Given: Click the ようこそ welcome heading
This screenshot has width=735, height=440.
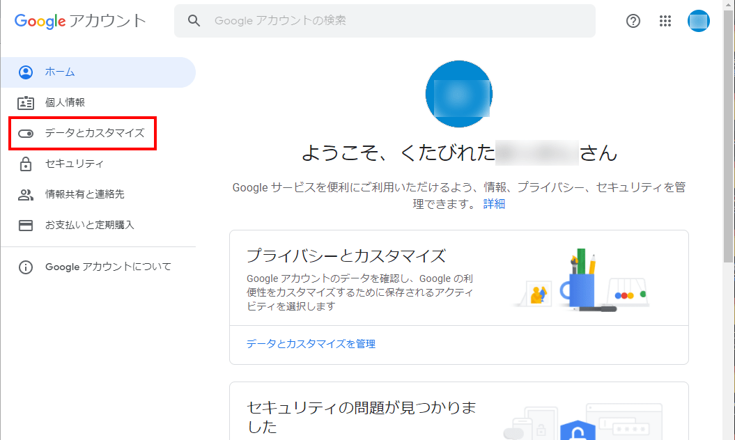Looking at the screenshot, I should [x=459, y=152].
